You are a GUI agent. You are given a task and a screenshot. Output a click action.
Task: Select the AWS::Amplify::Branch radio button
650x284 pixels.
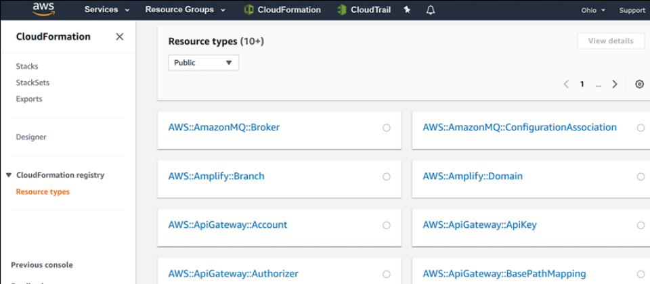[x=387, y=176]
